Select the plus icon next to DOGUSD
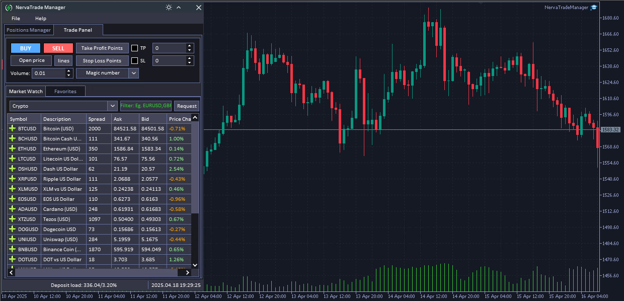Viewport: 624px width, 301px height. 12,229
